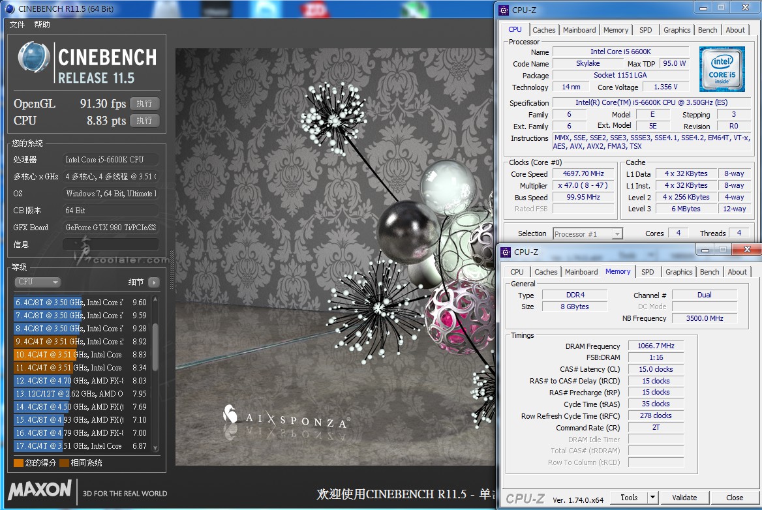This screenshot has width=762, height=510.
Task: Close the lower CPU-Z window
Action: 748,250
